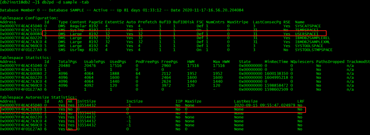Click the LastConsecPg column header
This screenshot has width=370, height=135.
click(x=267, y=22)
